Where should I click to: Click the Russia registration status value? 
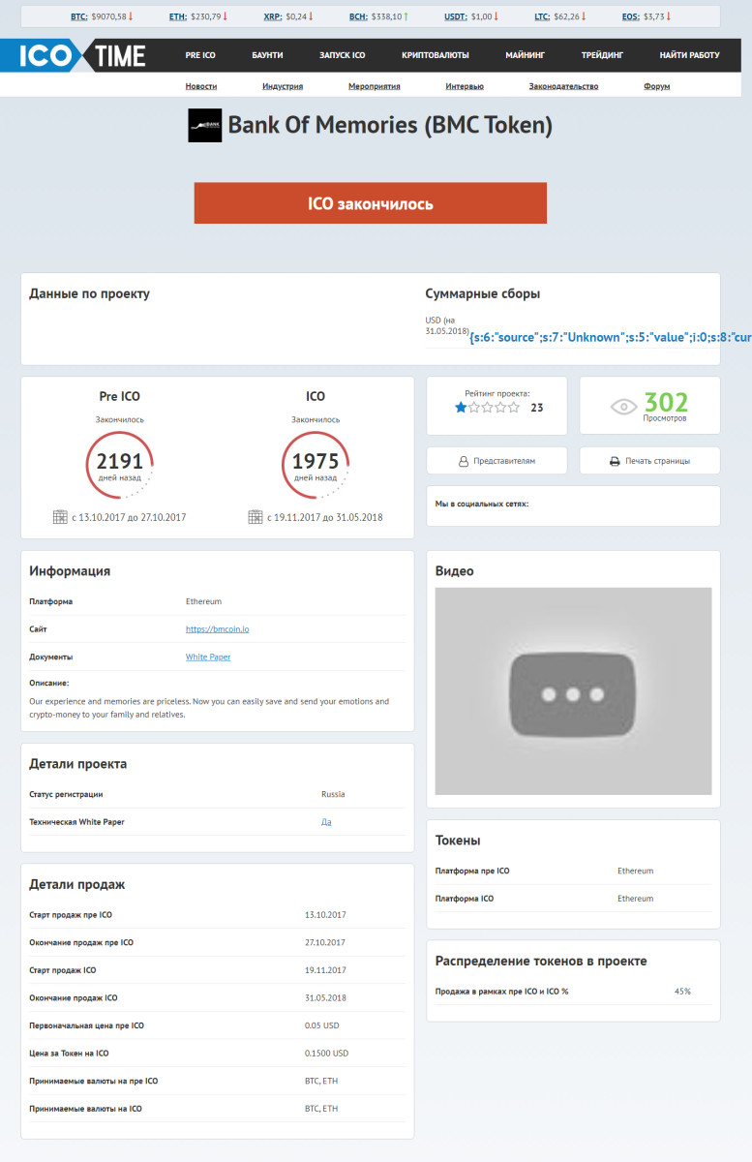point(333,794)
